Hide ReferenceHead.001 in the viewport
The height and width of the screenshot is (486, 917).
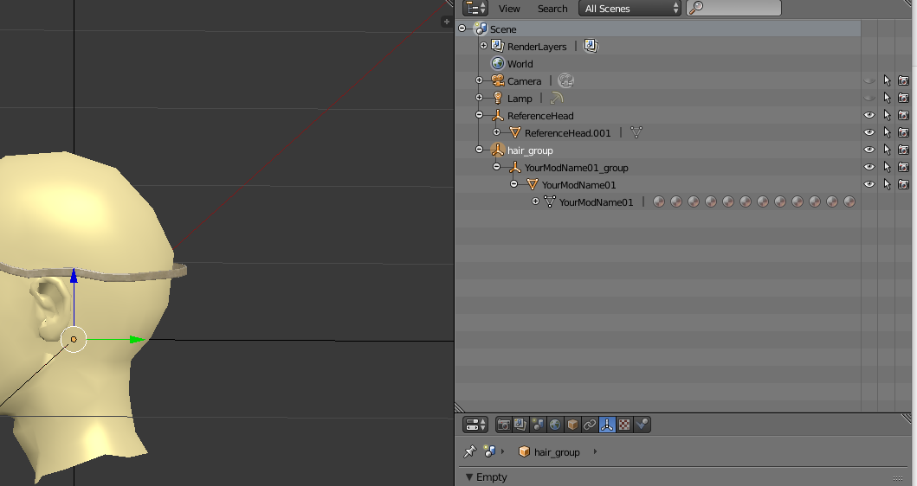click(x=869, y=132)
